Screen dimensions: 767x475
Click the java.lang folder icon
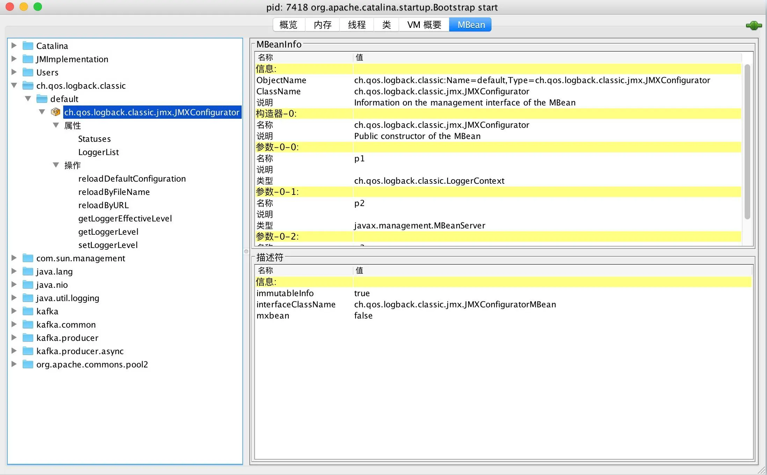[x=28, y=271]
